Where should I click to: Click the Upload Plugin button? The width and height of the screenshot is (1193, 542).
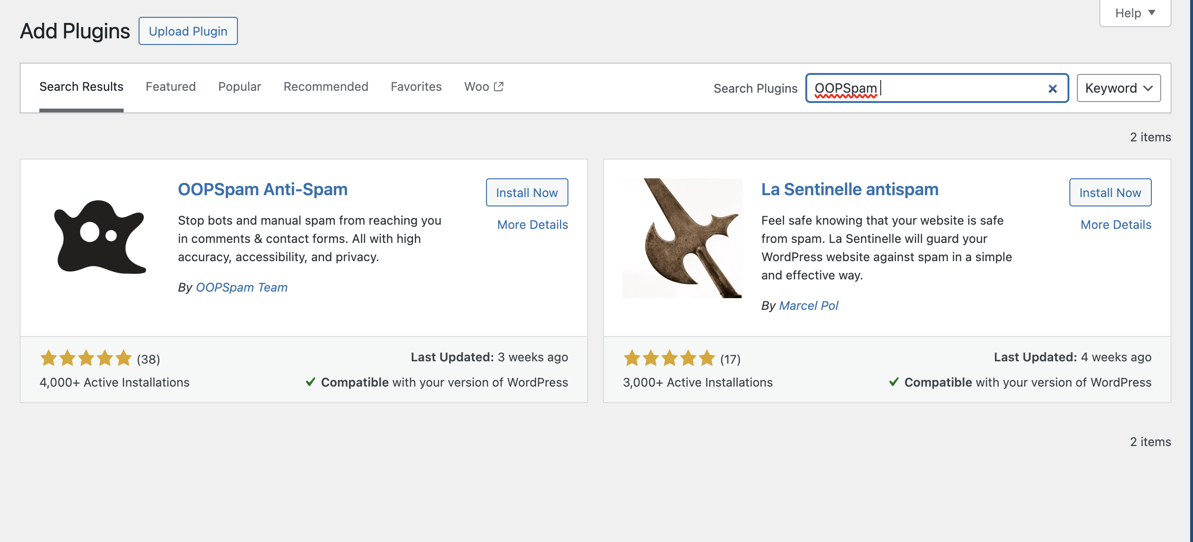tap(188, 31)
